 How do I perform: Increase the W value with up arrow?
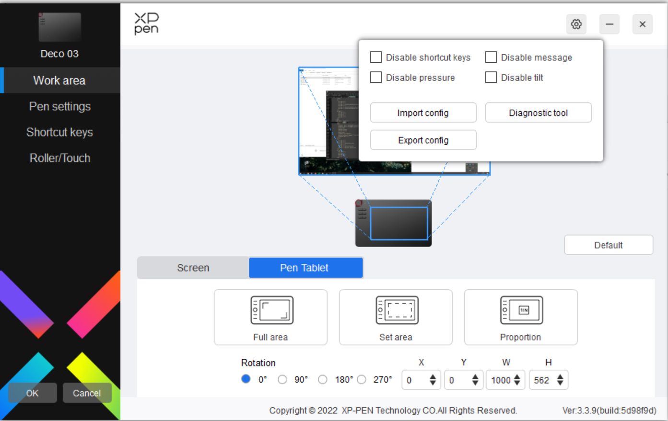coord(517,376)
